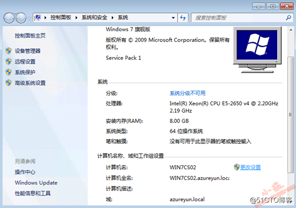Close the System window

[287, 6]
